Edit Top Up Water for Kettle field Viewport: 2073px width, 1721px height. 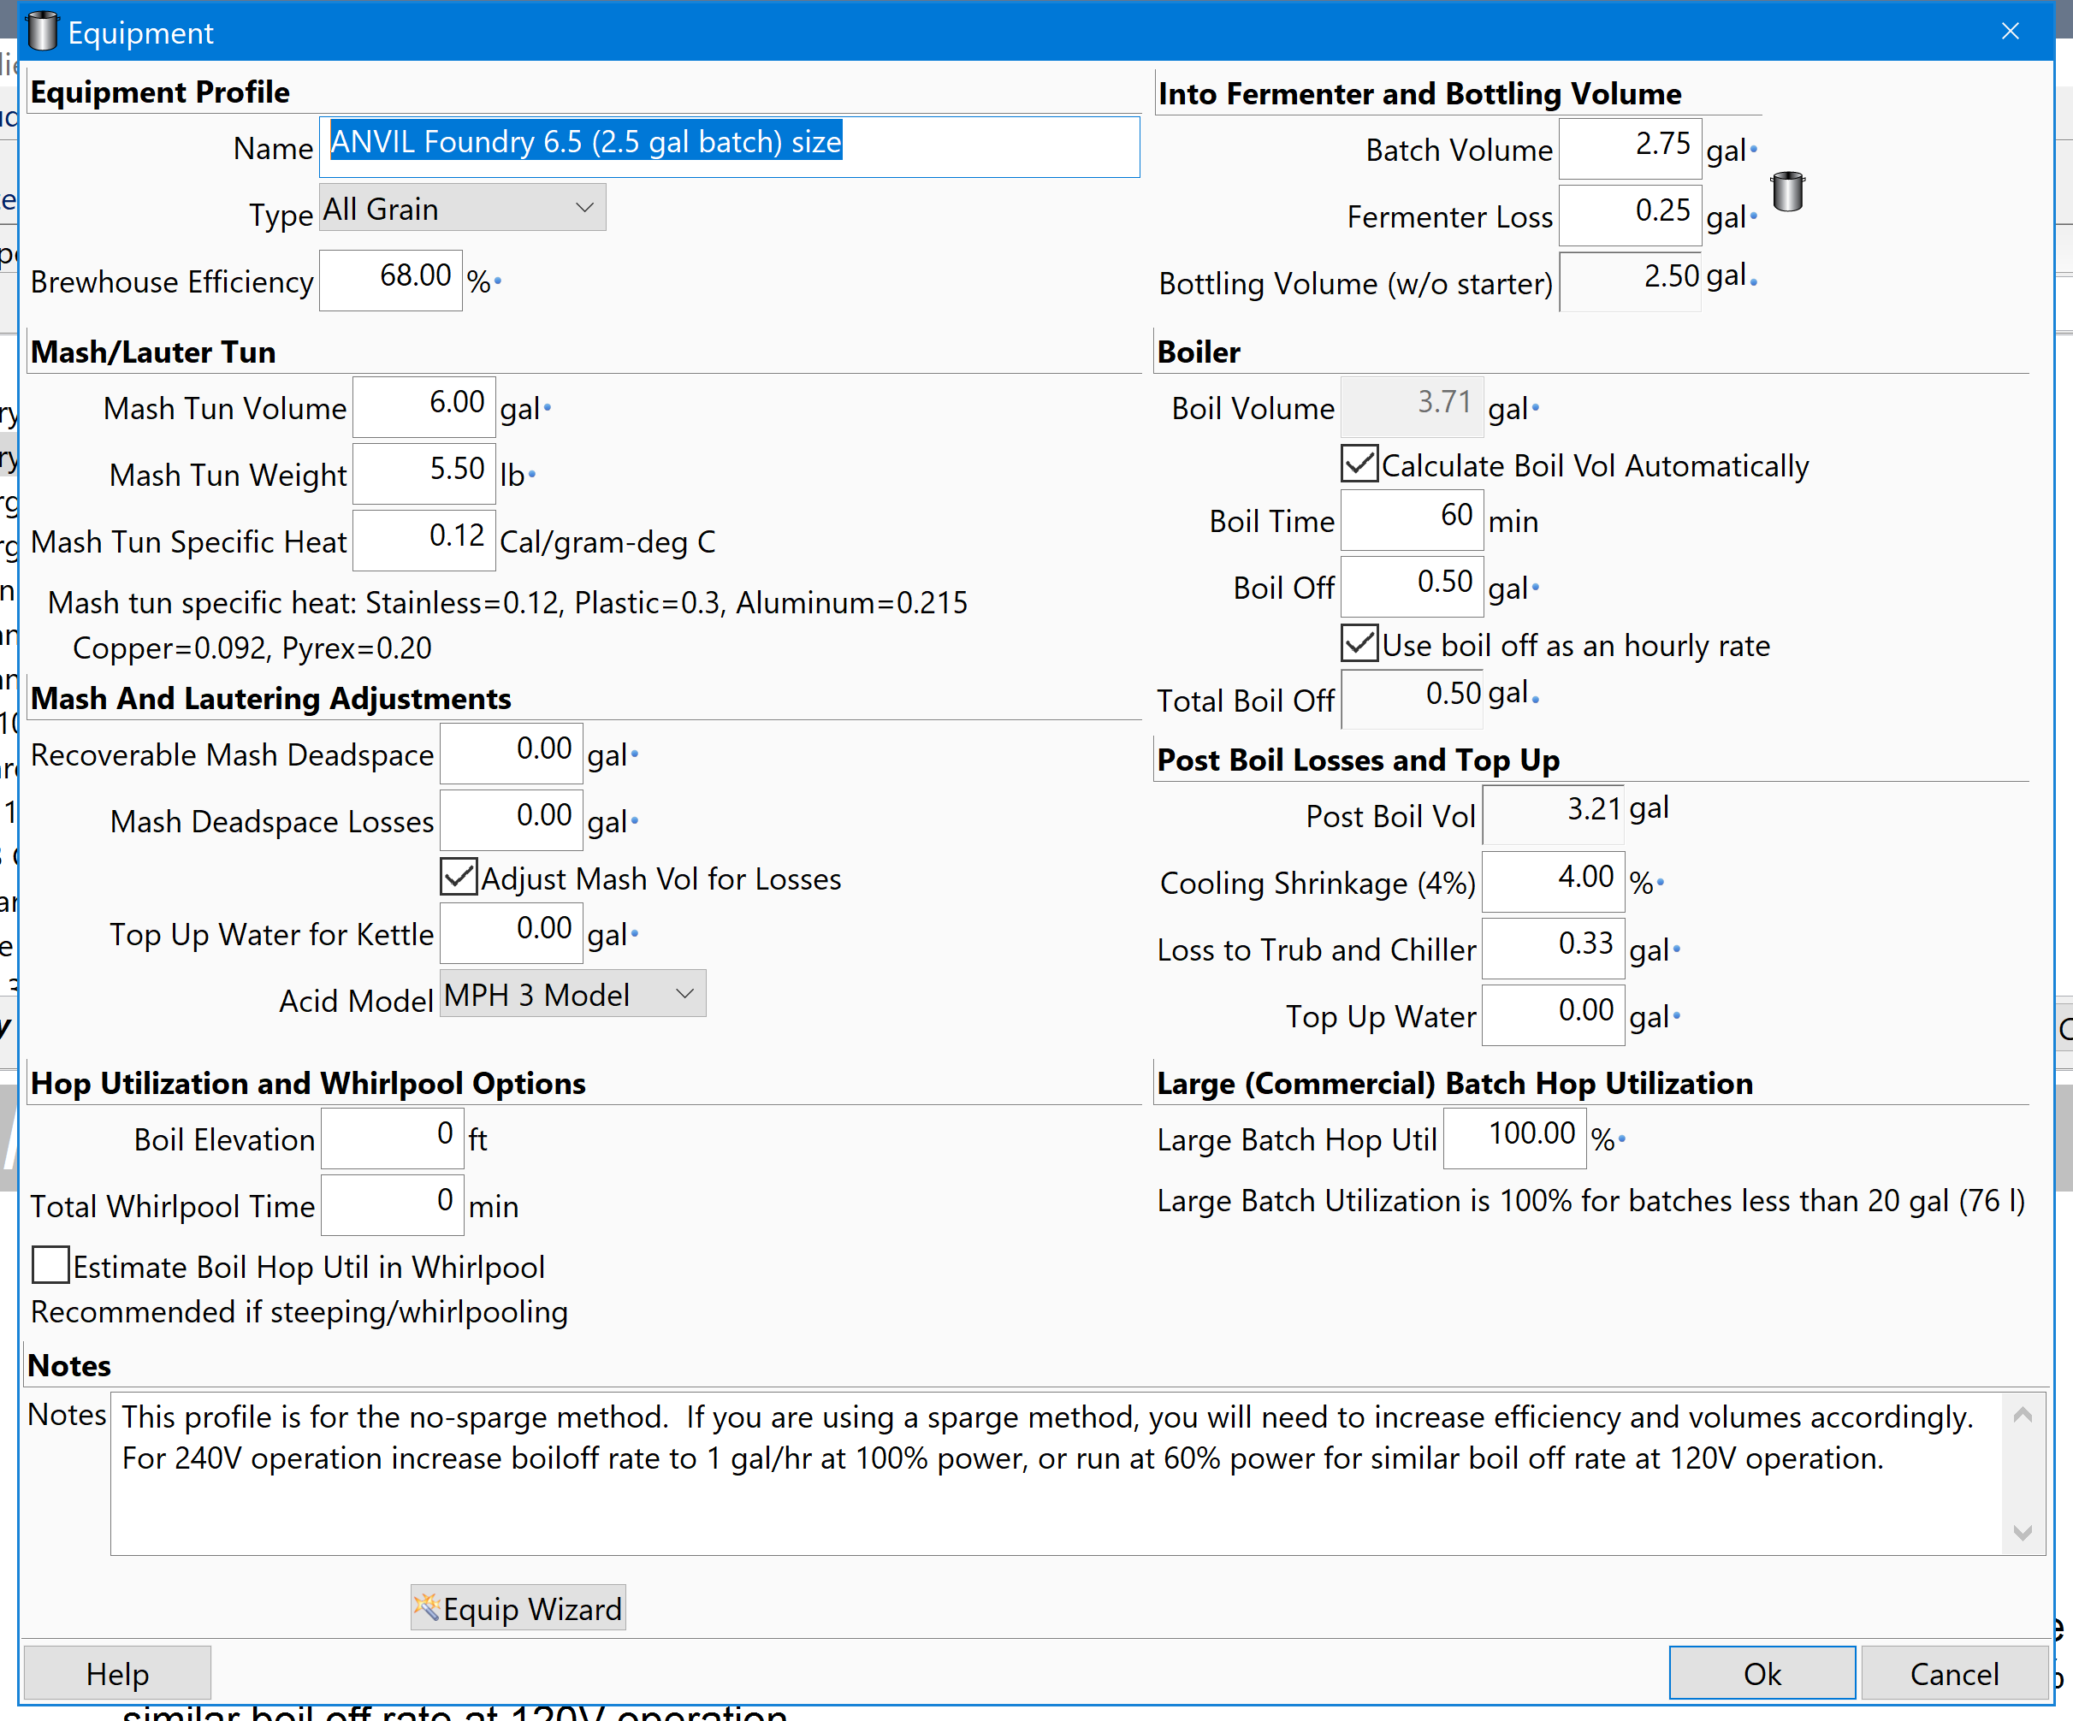512,932
